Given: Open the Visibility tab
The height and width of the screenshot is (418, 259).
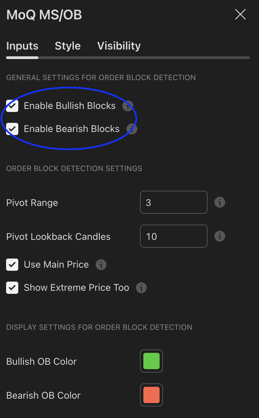Looking at the screenshot, I should (119, 46).
